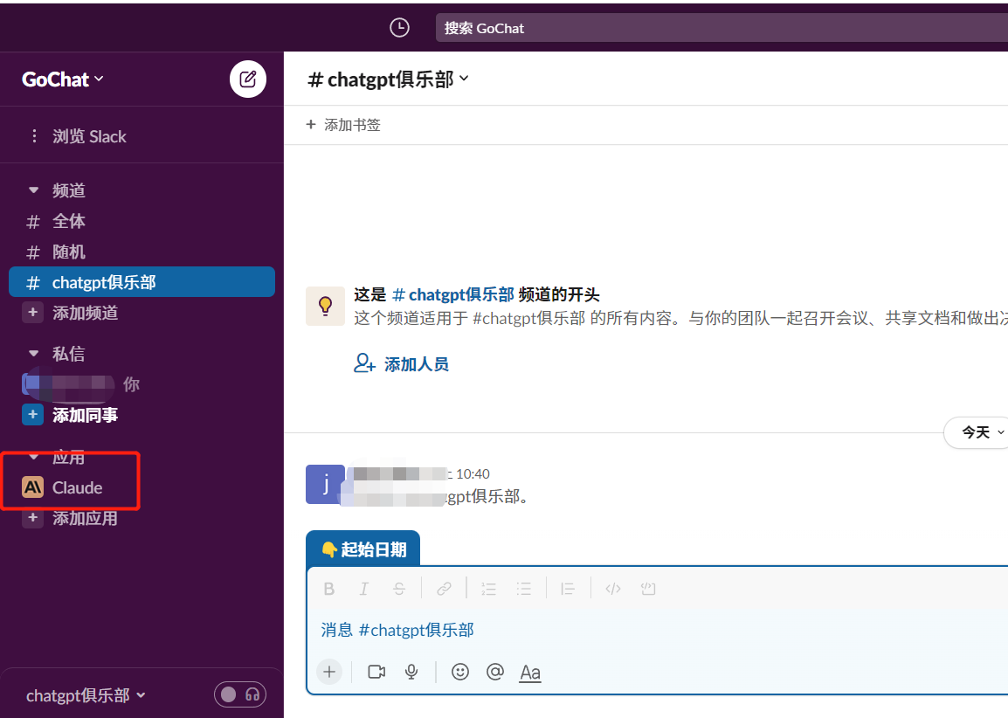This screenshot has width=1008, height=718.
Task: Click 添加同事 button
Action: 86,415
